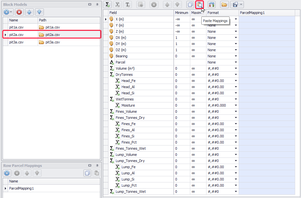This screenshot has width=301, height=198.
Task: Open the Format dropdown for the Volume row
Action: tap(236, 68)
